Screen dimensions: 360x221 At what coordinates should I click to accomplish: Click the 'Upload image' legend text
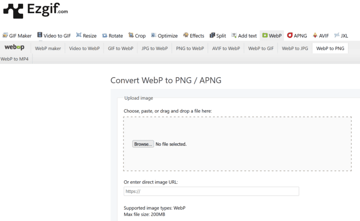click(x=139, y=98)
